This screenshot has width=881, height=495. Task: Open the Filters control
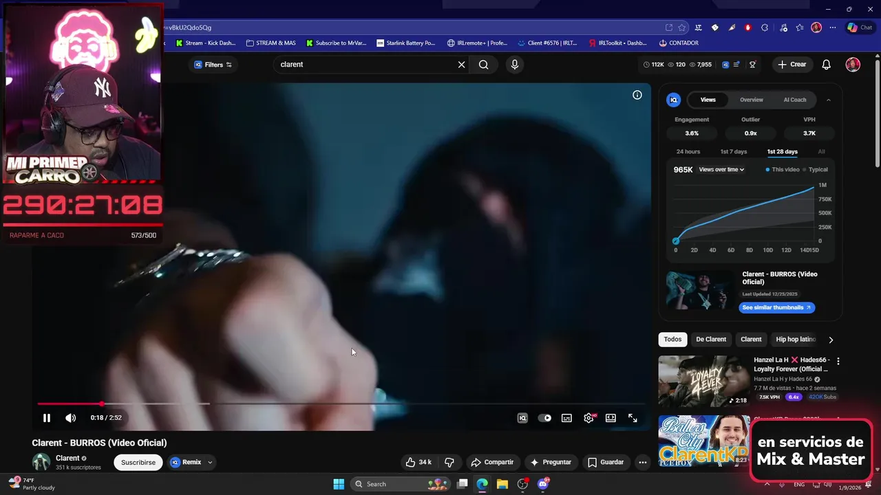click(213, 65)
